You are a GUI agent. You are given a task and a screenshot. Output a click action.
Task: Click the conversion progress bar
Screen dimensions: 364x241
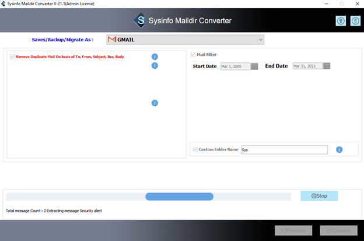tap(148, 197)
